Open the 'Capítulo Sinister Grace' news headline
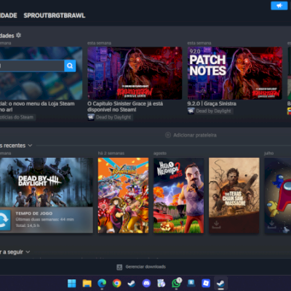Viewport: 291px width, 291px height. [x=125, y=106]
